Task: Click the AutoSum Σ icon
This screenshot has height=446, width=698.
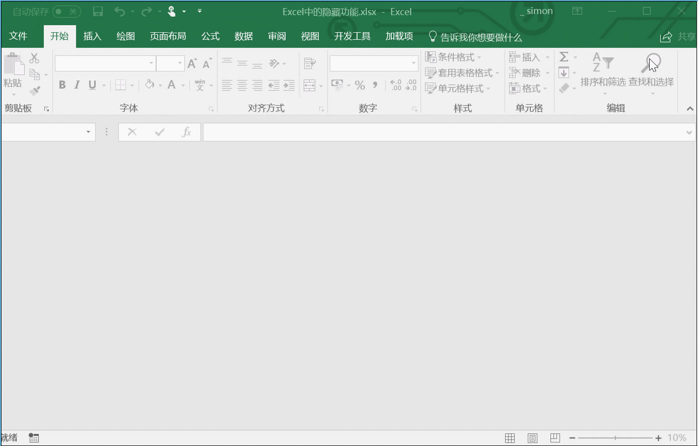Action: coord(564,56)
